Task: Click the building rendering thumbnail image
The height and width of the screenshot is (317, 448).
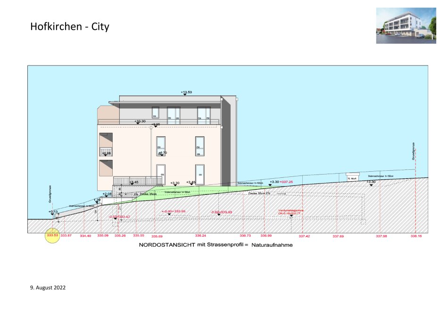Action: [x=406, y=25]
